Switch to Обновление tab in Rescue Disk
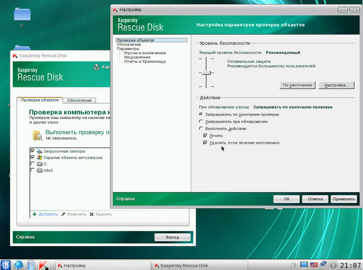The width and height of the screenshot is (363, 270). [79, 100]
